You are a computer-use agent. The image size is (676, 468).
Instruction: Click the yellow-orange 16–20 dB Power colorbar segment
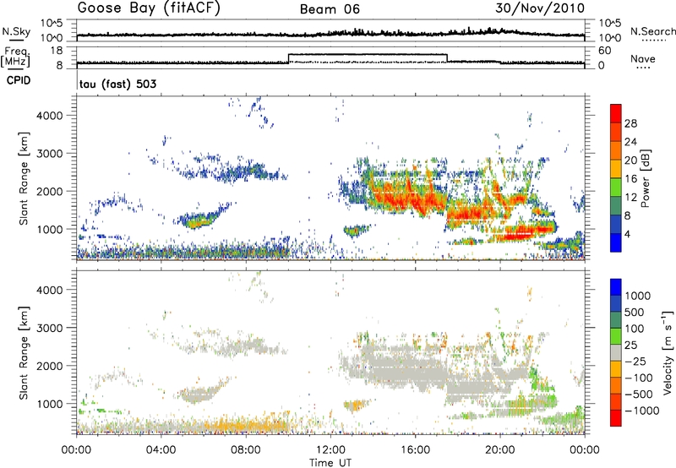(616, 169)
